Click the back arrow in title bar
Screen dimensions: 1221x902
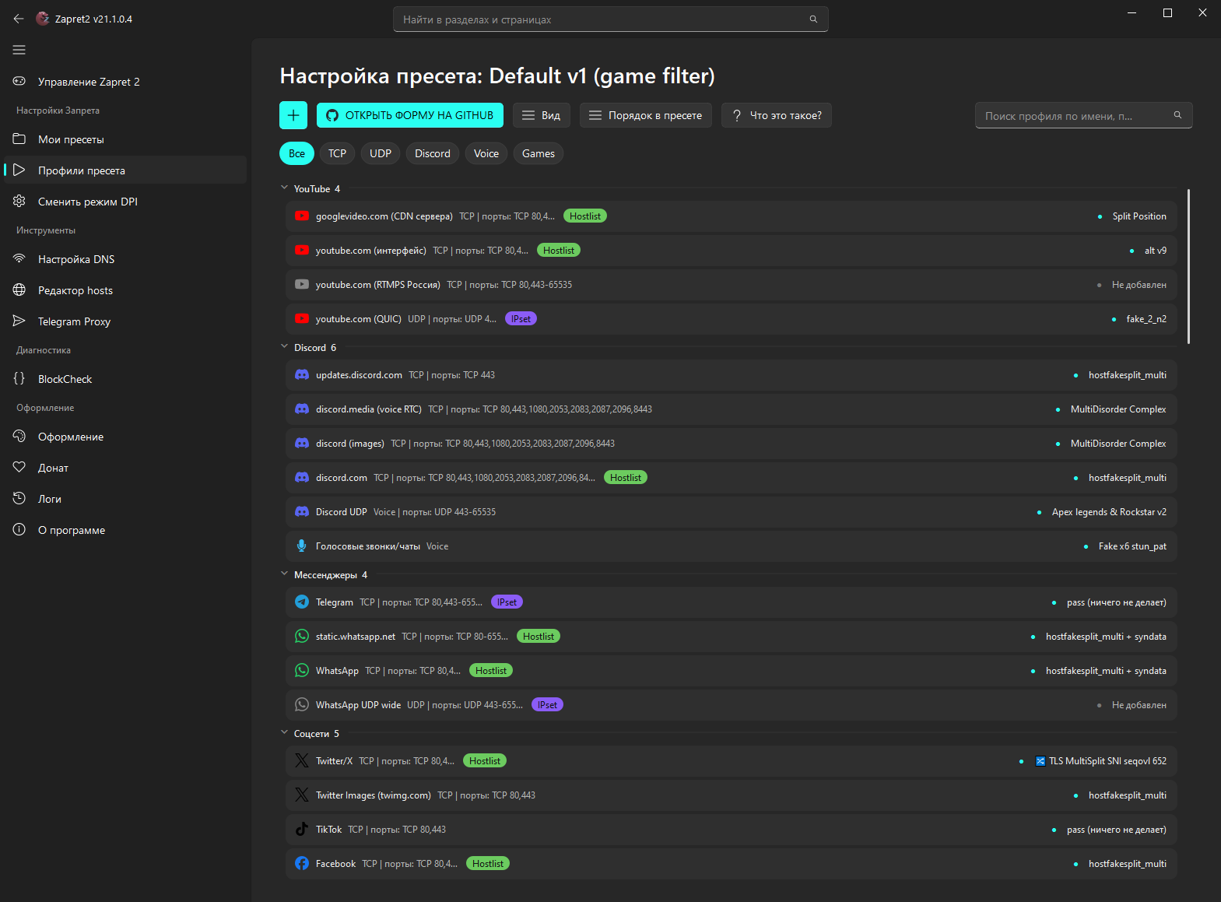coord(19,19)
